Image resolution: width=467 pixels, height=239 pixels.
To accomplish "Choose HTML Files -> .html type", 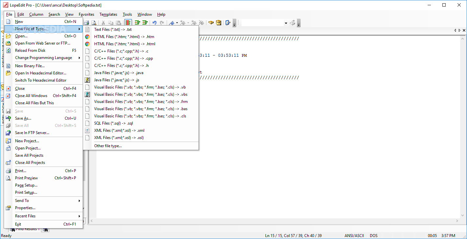I will (x=141, y=44).
